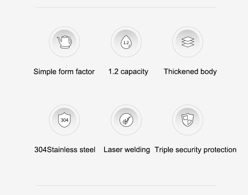Select the 'Simple form factor' label

click(x=64, y=72)
